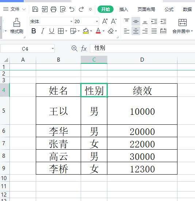Select column B header
Screen dimensions: 195x201
click(58, 60)
